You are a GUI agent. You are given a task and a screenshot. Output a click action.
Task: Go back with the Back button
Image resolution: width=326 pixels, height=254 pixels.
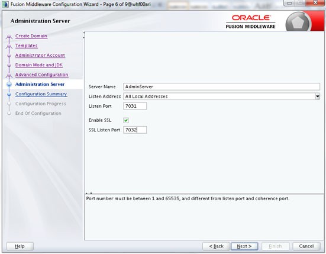[x=216, y=246]
